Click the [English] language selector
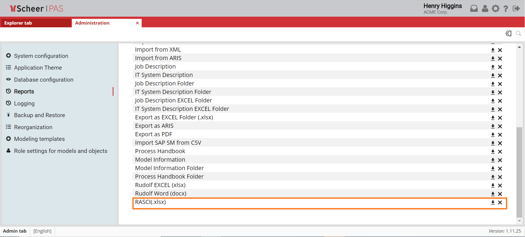Image resolution: width=525 pixels, height=237 pixels. (42, 231)
